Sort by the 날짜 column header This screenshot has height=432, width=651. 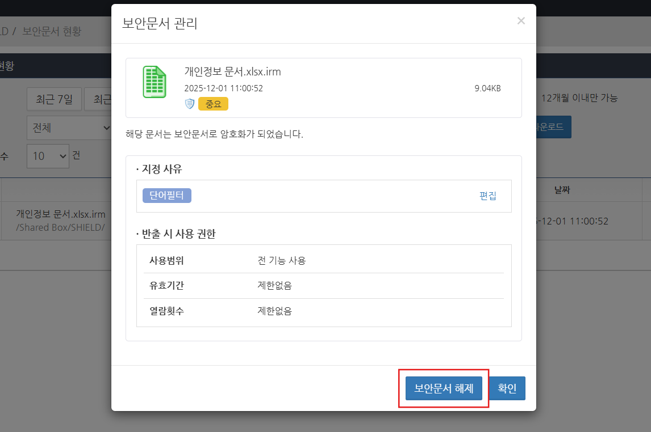(562, 190)
